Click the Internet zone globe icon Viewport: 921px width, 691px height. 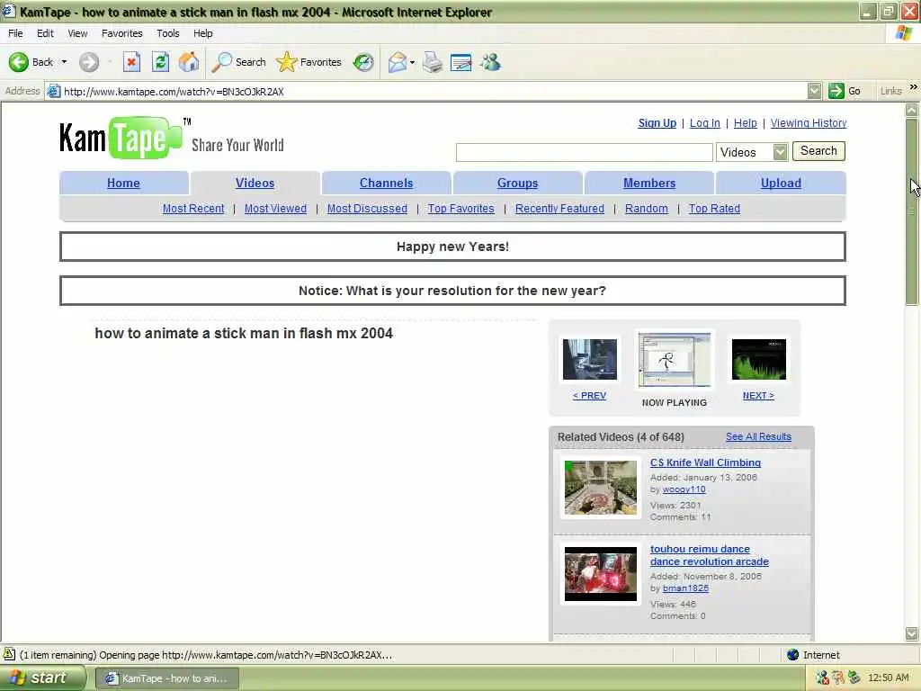click(793, 655)
